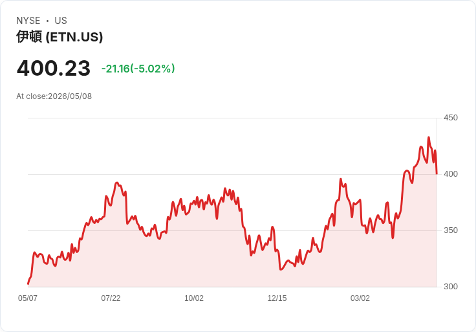Click the 03/02 date axis label
This screenshot has width=476, height=332.
(360, 298)
